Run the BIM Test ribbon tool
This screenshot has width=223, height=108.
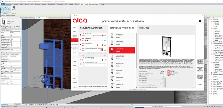click(14, 8)
